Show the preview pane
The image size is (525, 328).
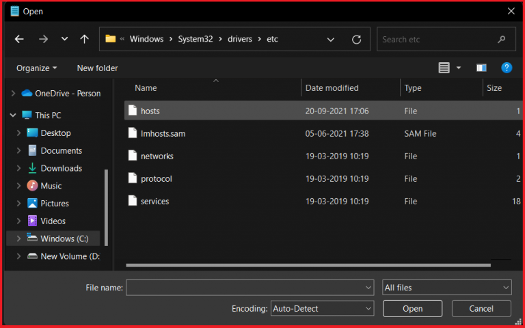(x=481, y=68)
